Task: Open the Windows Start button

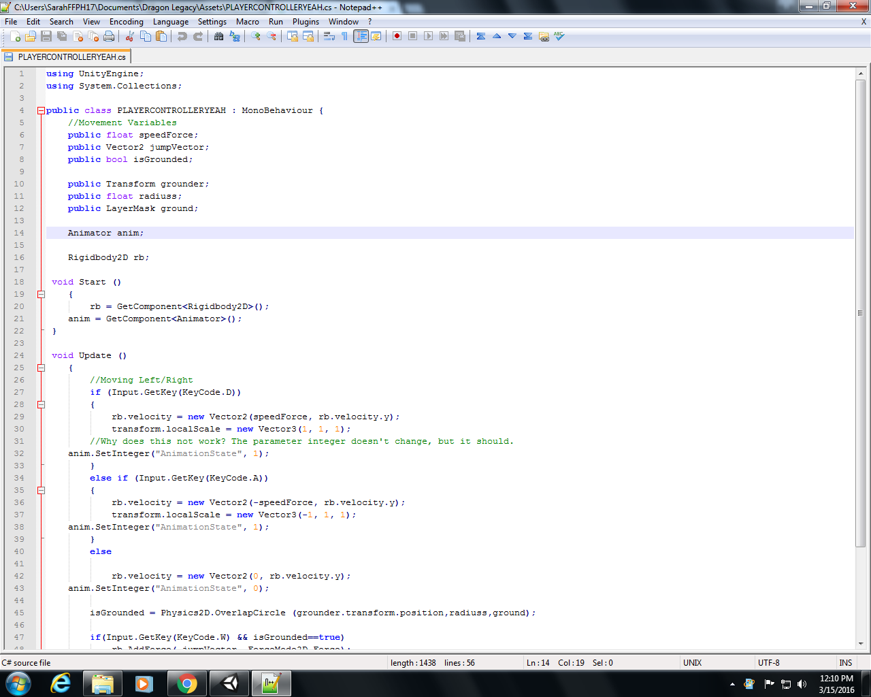Action: (x=18, y=683)
